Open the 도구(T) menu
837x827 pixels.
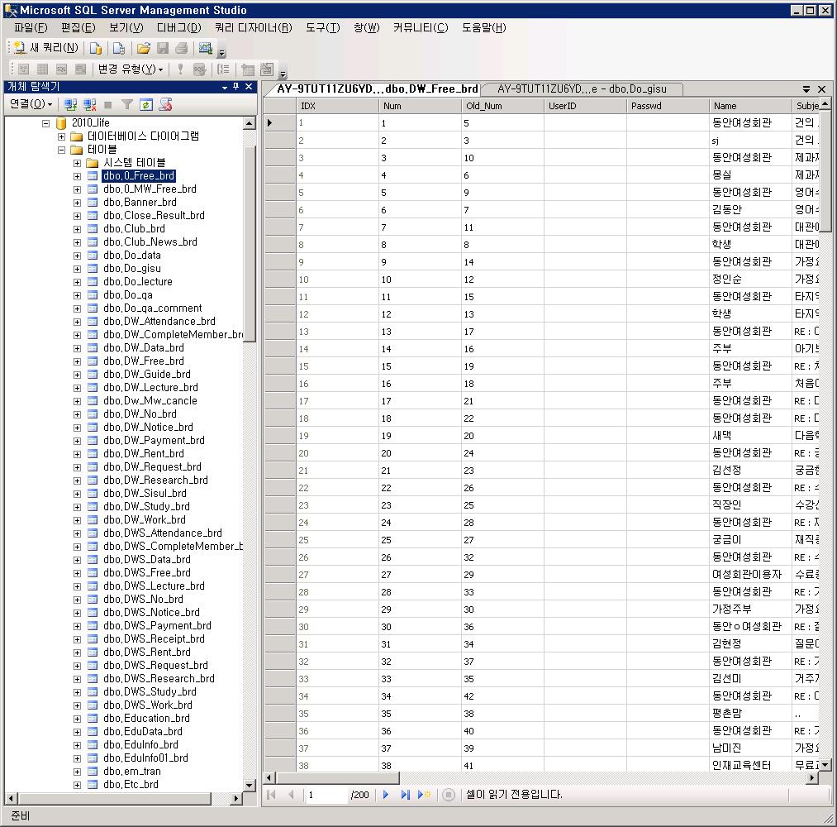pos(322,28)
